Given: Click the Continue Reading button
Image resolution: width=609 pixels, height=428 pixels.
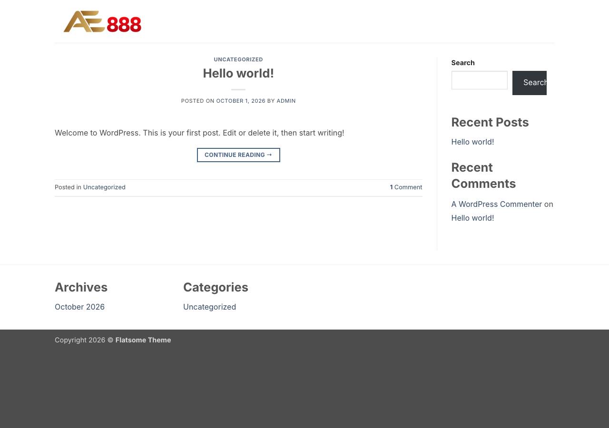Looking at the screenshot, I should [238, 155].
